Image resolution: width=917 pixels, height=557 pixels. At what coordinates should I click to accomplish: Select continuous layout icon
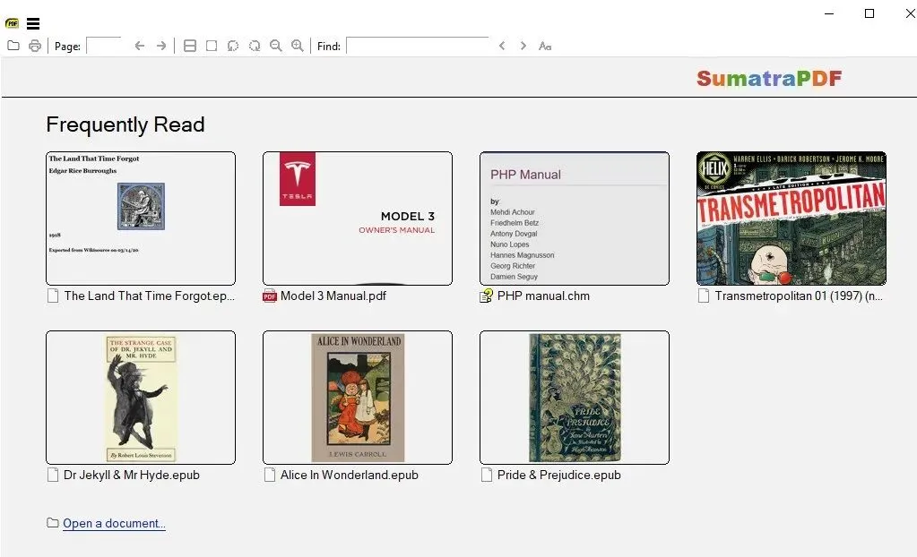(x=189, y=46)
